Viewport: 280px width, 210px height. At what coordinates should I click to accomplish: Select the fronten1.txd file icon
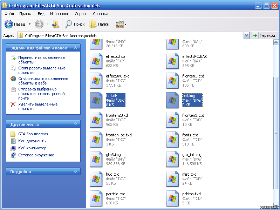tap(172, 81)
